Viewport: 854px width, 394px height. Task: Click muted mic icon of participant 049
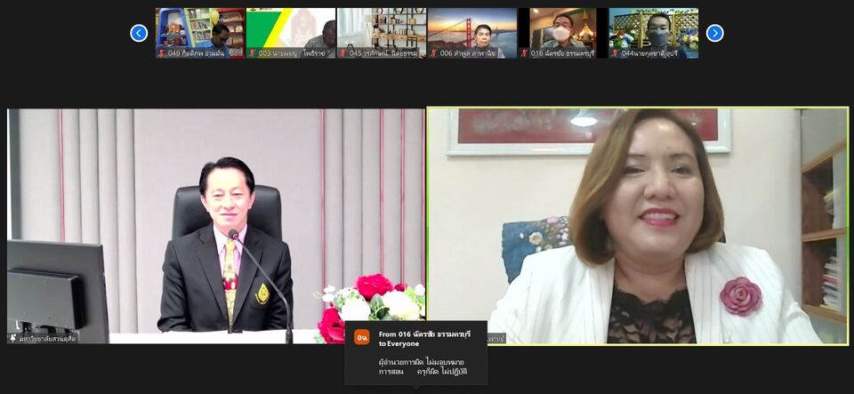(162, 53)
